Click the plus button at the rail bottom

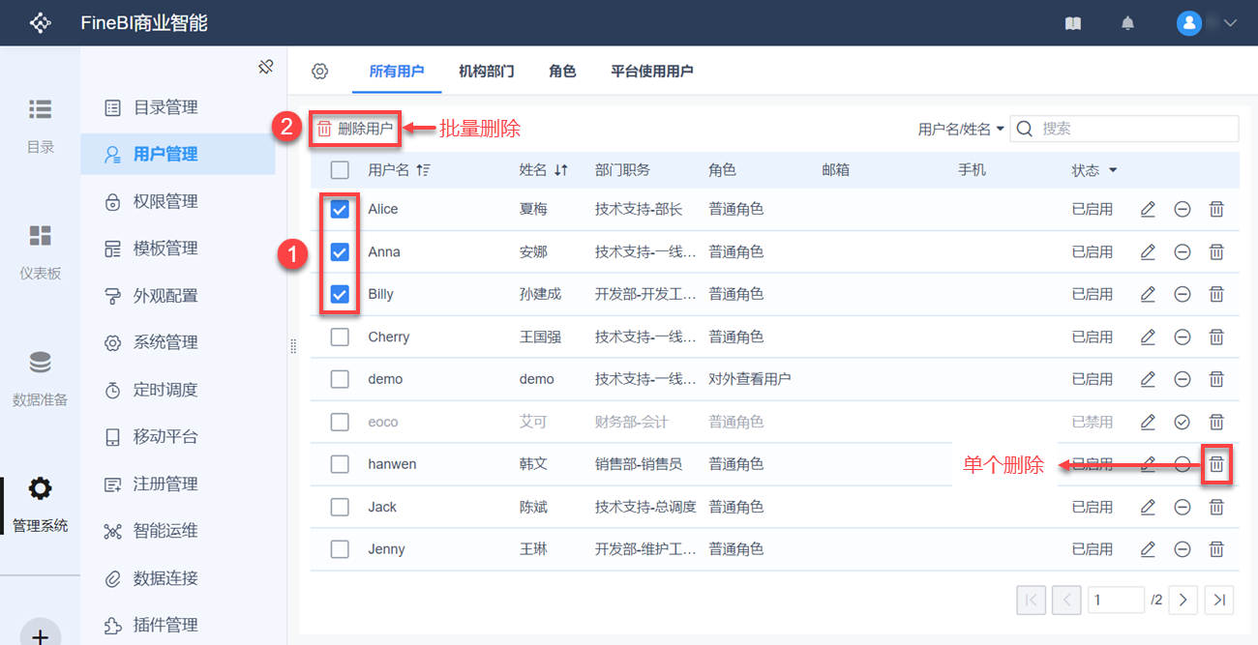40,636
